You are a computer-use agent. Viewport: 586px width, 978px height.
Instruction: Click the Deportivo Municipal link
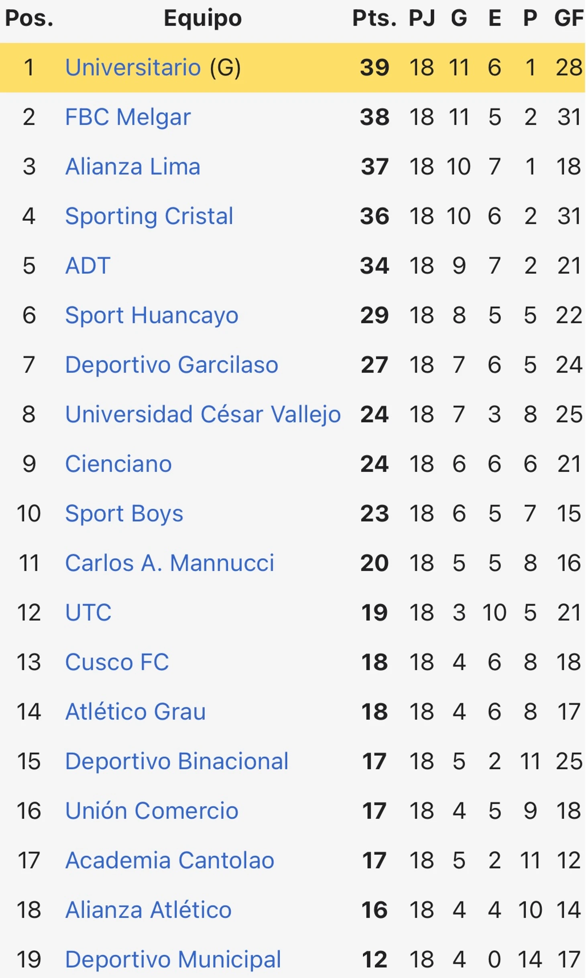click(x=173, y=960)
